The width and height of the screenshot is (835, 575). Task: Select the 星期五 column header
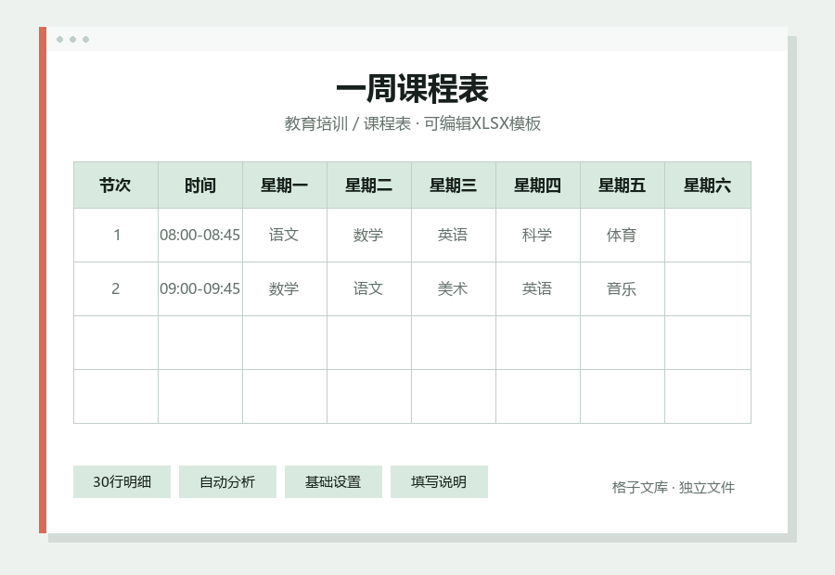click(622, 185)
